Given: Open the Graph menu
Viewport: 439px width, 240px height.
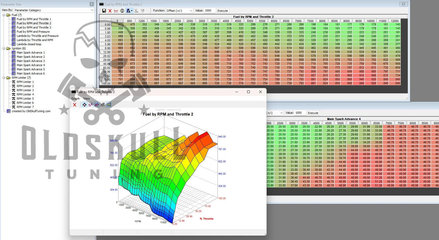Looking at the screenshot, I should (75, 99).
